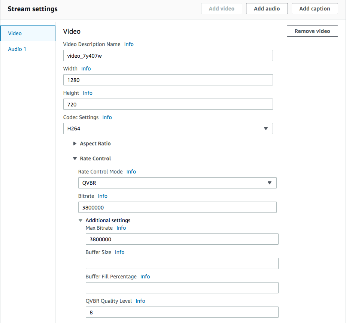Open Info for Video Description Name
346x323 pixels.
(x=129, y=44)
